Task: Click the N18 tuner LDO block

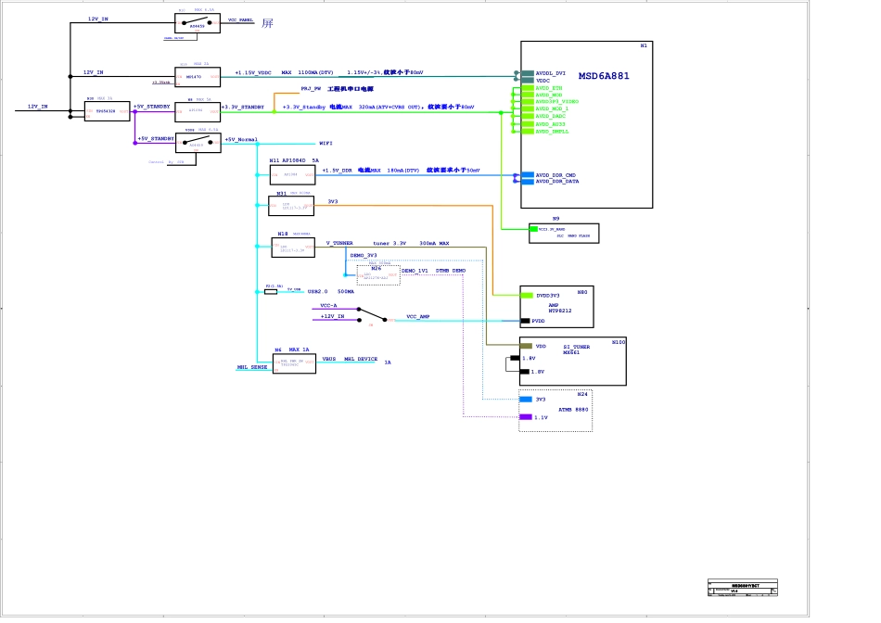Action: coord(293,248)
